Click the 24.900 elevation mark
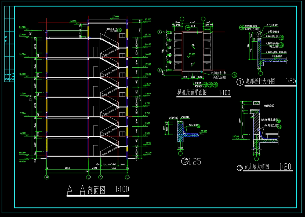The image size is (305, 217). (22, 27)
